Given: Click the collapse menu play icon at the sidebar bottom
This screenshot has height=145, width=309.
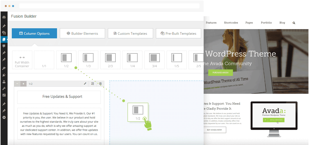Looking at the screenshot, I should [x=4, y=118].
